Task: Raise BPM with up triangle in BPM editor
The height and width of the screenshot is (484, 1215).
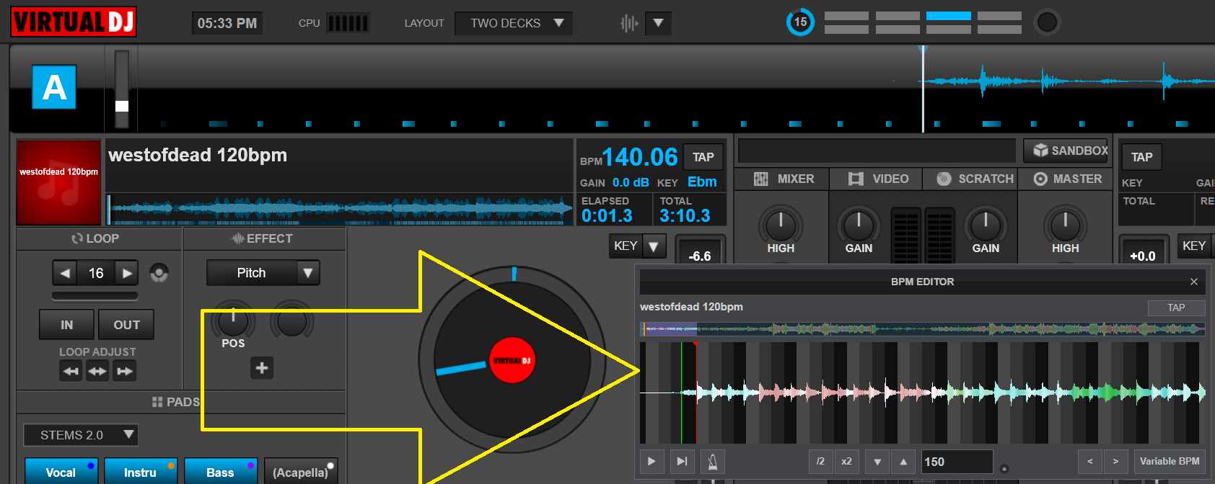Action: point(903,462)
